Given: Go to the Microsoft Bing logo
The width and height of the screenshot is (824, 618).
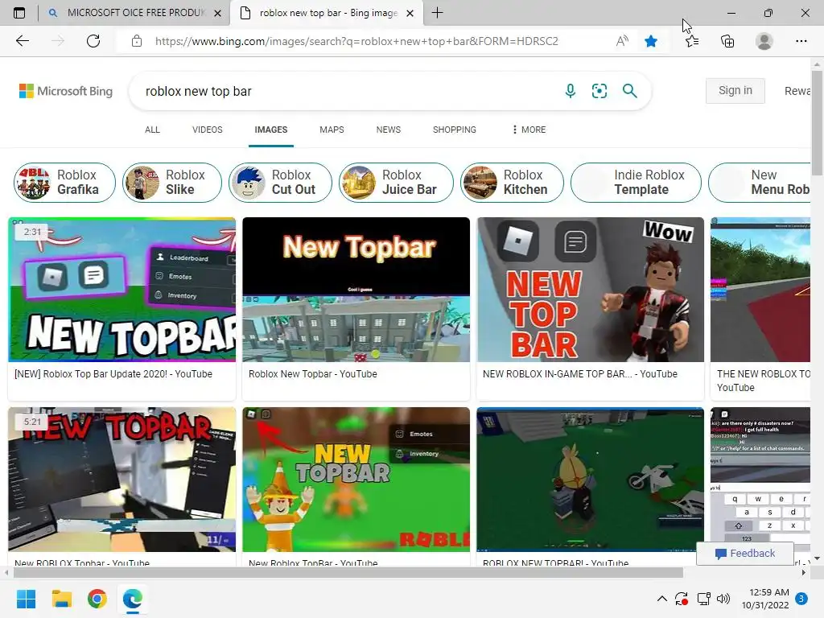Looking at the screenshot, I should [66, 91].
